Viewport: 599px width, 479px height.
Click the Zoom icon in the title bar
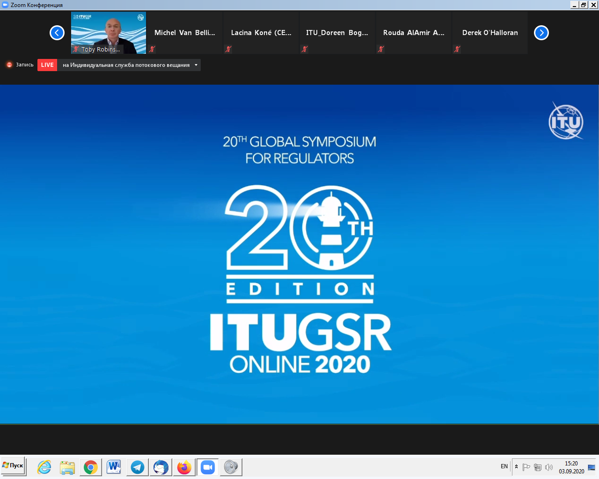pyautogui.click(x=5, y=5)
